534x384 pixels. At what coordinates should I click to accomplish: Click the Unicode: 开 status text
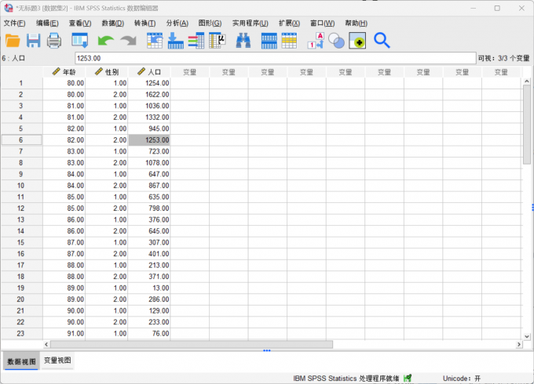pos(462,379)
